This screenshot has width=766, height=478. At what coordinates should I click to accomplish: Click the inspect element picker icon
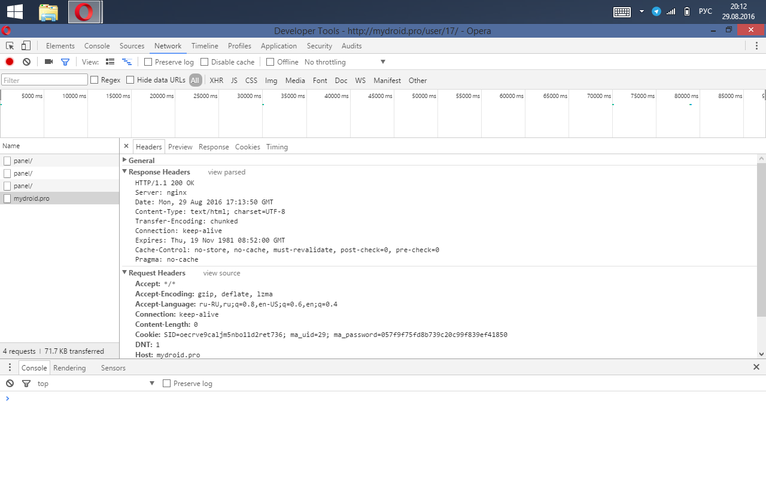(x=10, y=46)
